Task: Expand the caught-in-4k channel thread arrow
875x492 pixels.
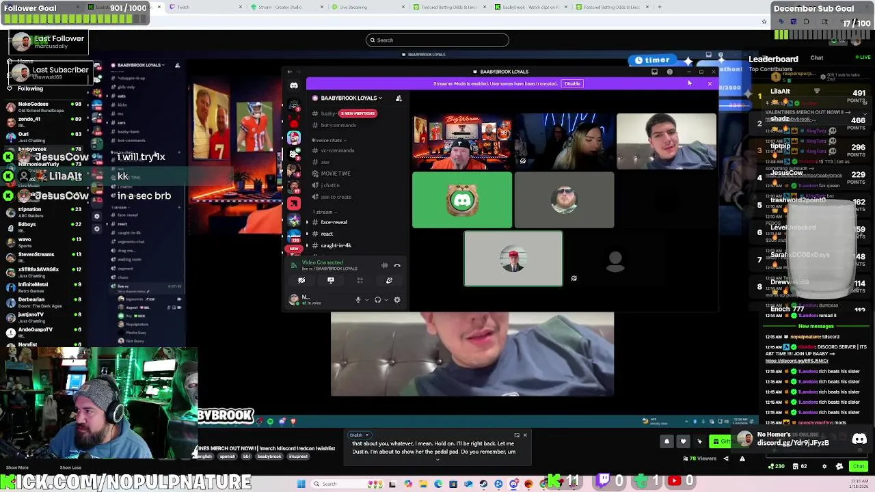Action: tap(307, 245)
